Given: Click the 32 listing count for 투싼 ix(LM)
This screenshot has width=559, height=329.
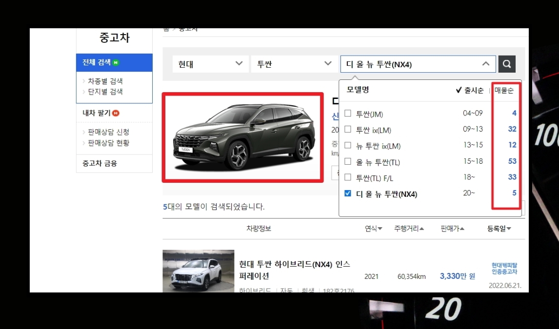Looking at the screenshot, I should coord(512,129).
